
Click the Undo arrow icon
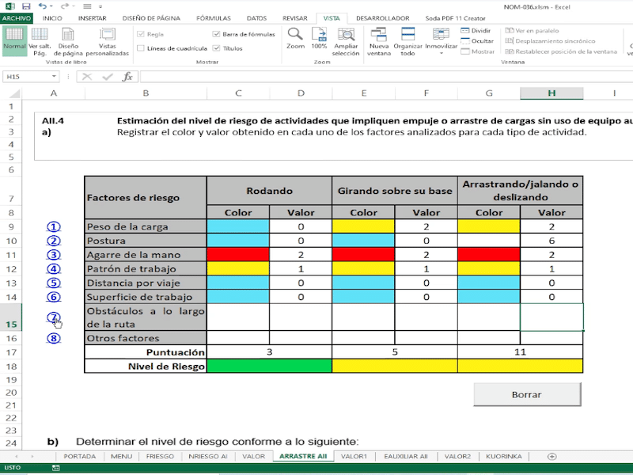(43, 6)
